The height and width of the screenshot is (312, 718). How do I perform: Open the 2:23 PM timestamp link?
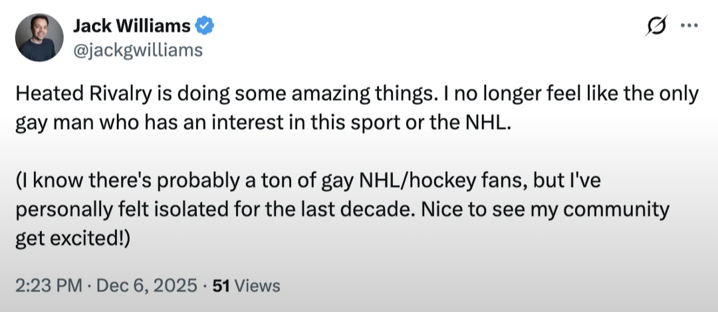tap(49, 286)
